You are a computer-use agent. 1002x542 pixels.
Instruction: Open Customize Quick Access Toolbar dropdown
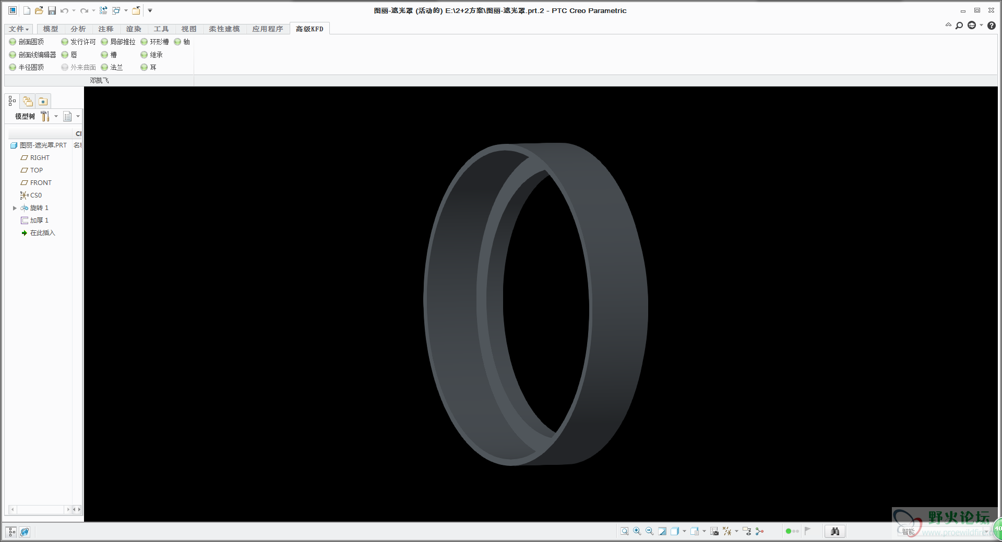pyautogui.click(x=150, y=10)
